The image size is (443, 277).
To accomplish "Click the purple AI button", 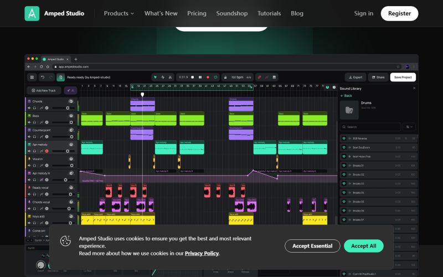I will point(71,90).
